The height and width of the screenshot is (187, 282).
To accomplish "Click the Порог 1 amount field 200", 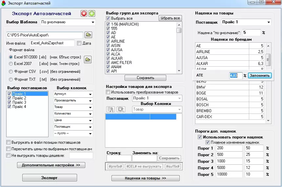I will tap(229, 148).
